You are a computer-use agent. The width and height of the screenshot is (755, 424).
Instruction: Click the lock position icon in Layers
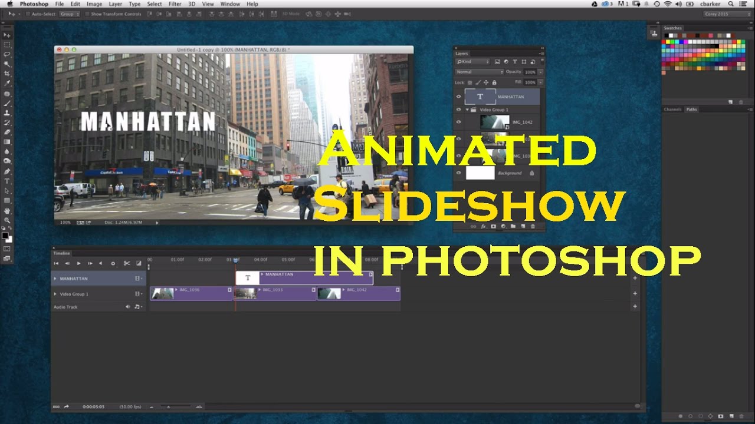486,82
